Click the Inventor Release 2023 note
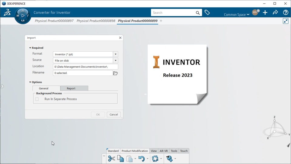This screenshot has height=164, width=291. point(177,74)
